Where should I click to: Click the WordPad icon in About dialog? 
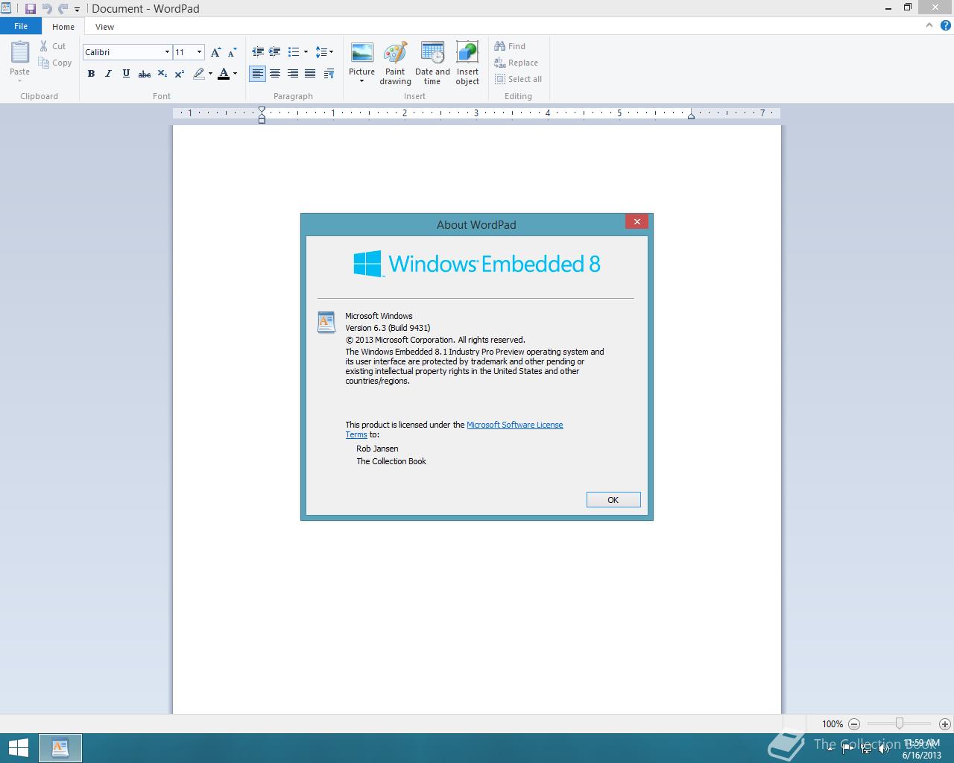pos(326,323)
